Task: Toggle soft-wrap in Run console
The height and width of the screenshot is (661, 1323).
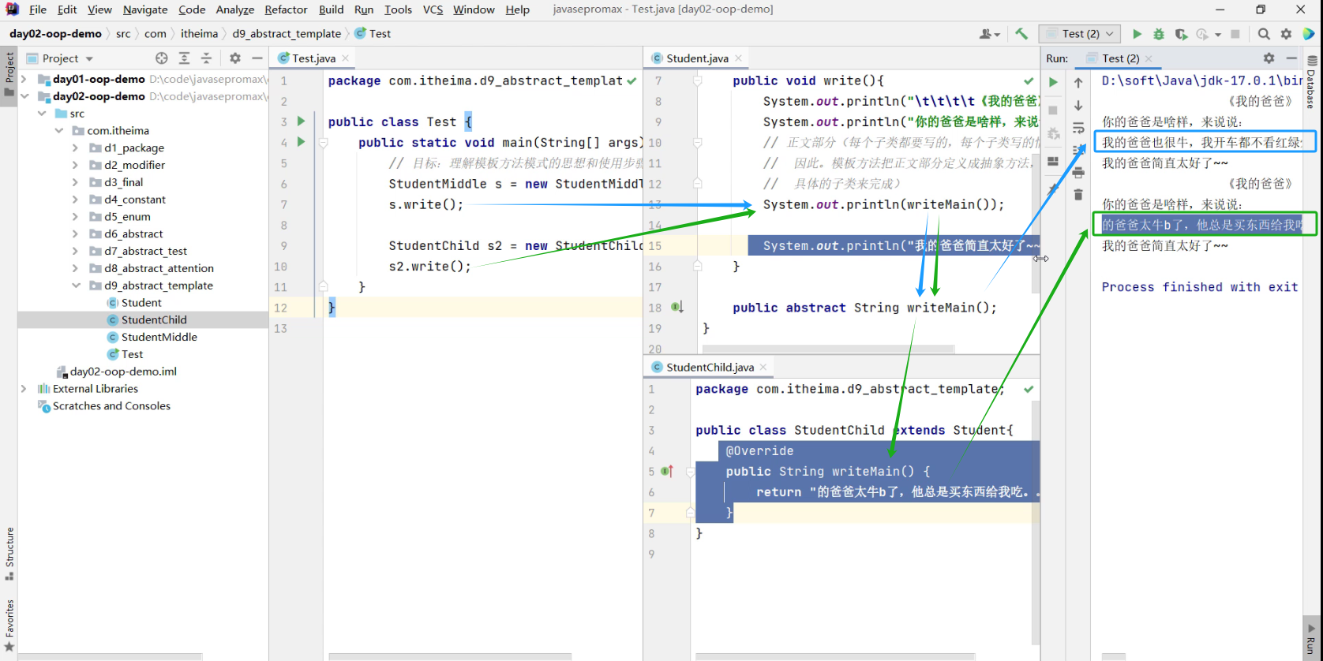Action: pos(1078,128)
